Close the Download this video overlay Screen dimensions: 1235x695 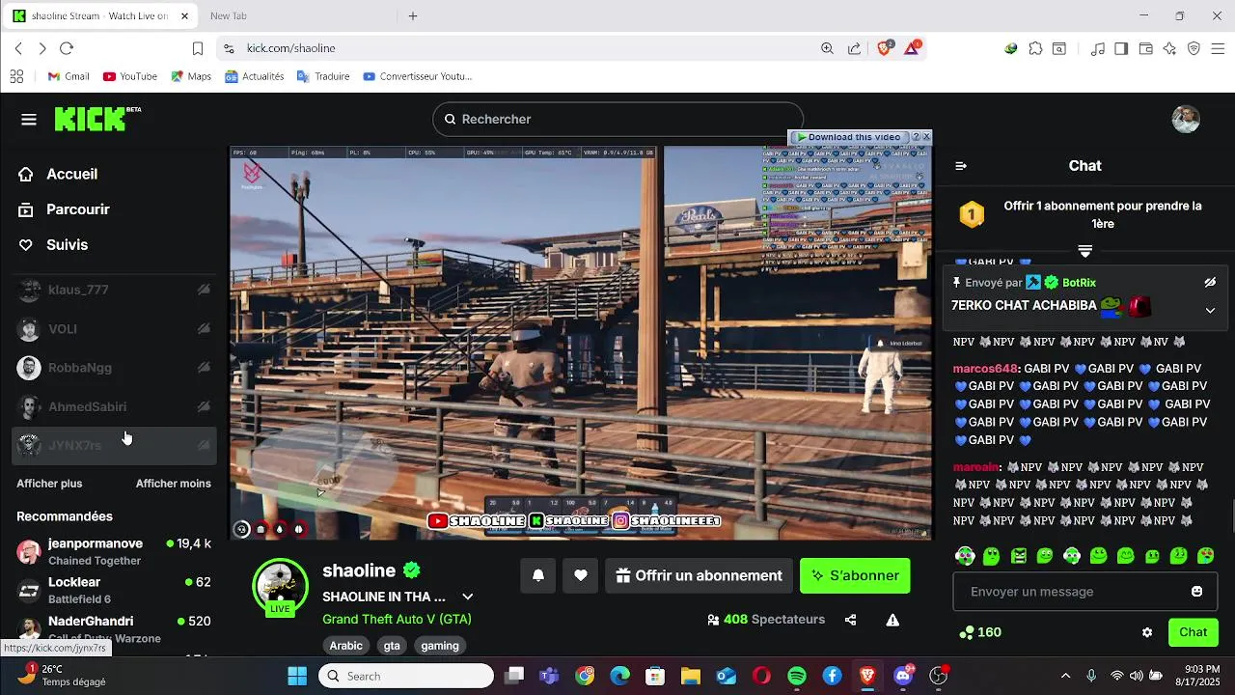tap(926, 137)
